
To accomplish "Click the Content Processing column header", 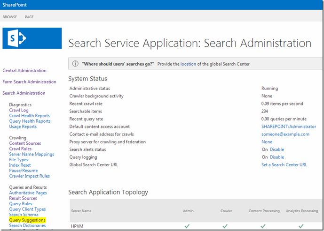I will pos(264,211).
